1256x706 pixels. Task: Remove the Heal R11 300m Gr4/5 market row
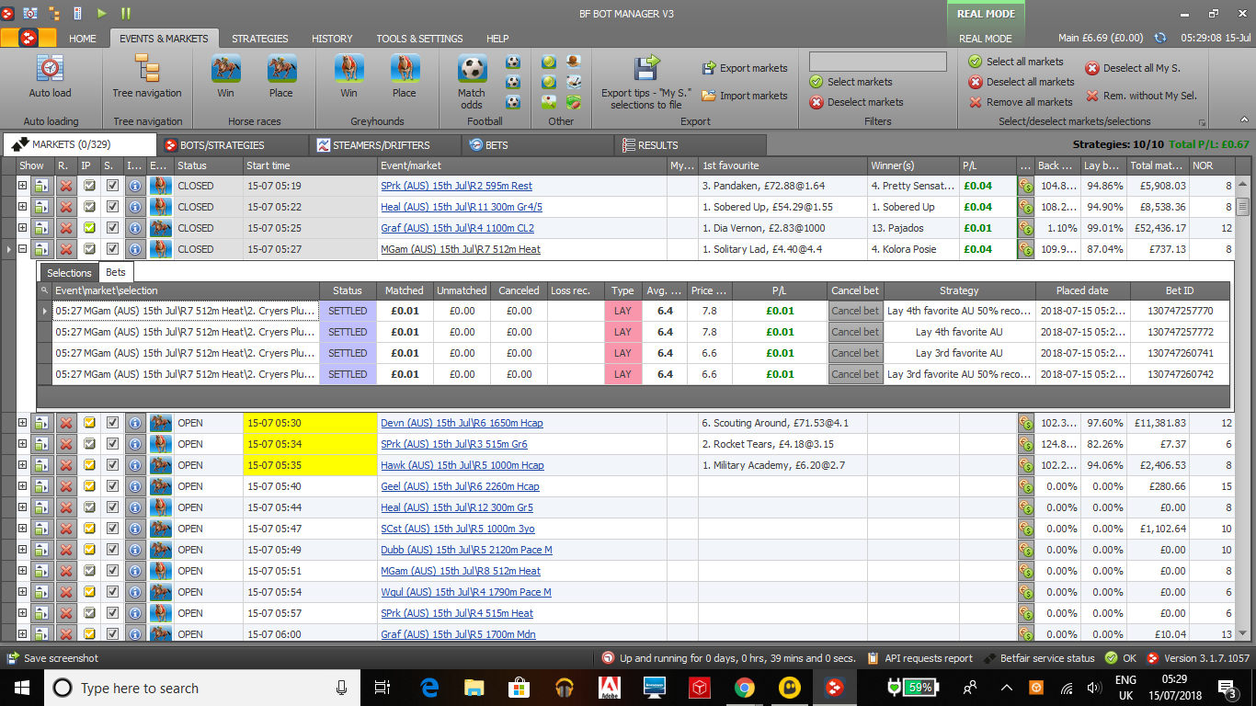(x=65, y=207)
